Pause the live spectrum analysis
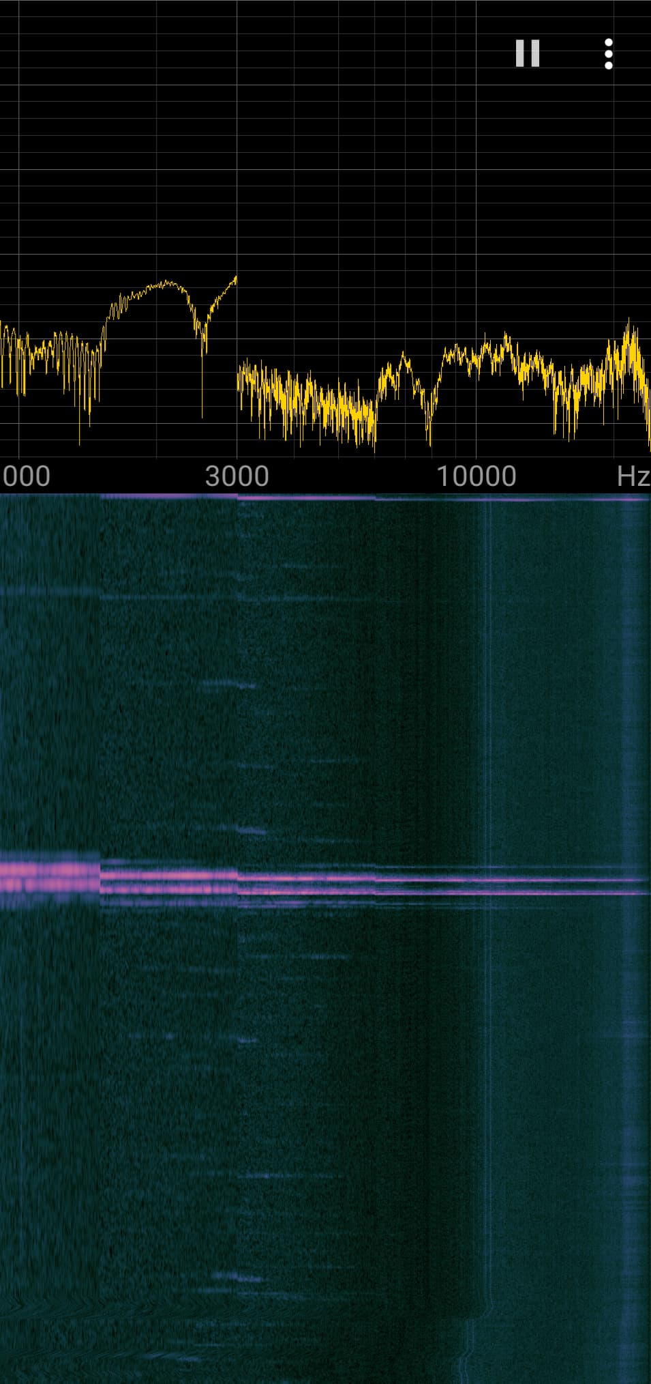 [528, 53]
